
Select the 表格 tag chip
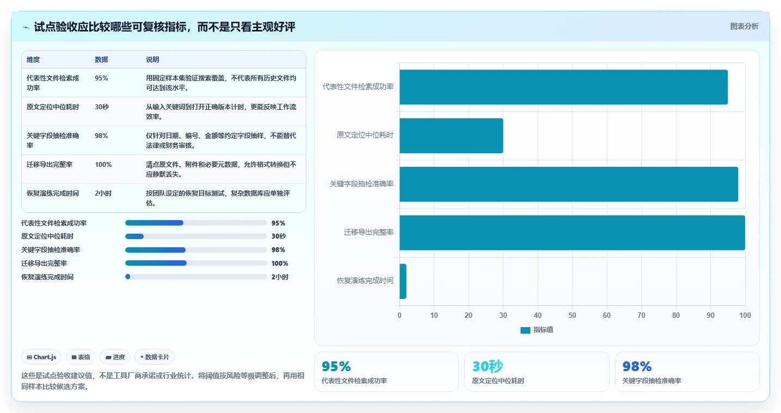point(81,357)
